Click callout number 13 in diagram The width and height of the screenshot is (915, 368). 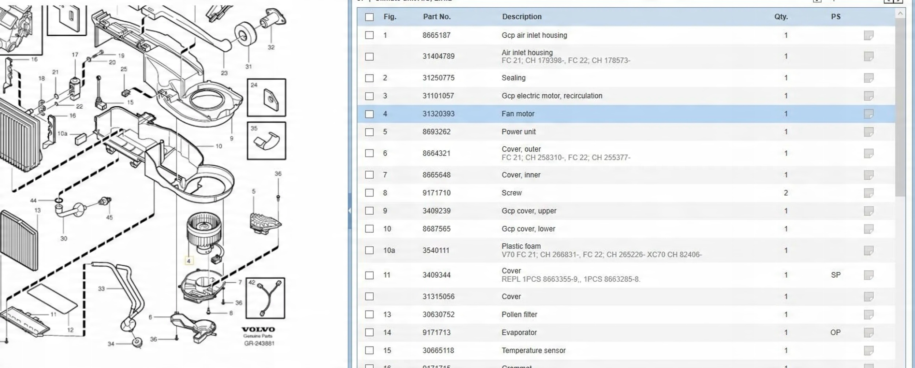[x=37, y=210]
